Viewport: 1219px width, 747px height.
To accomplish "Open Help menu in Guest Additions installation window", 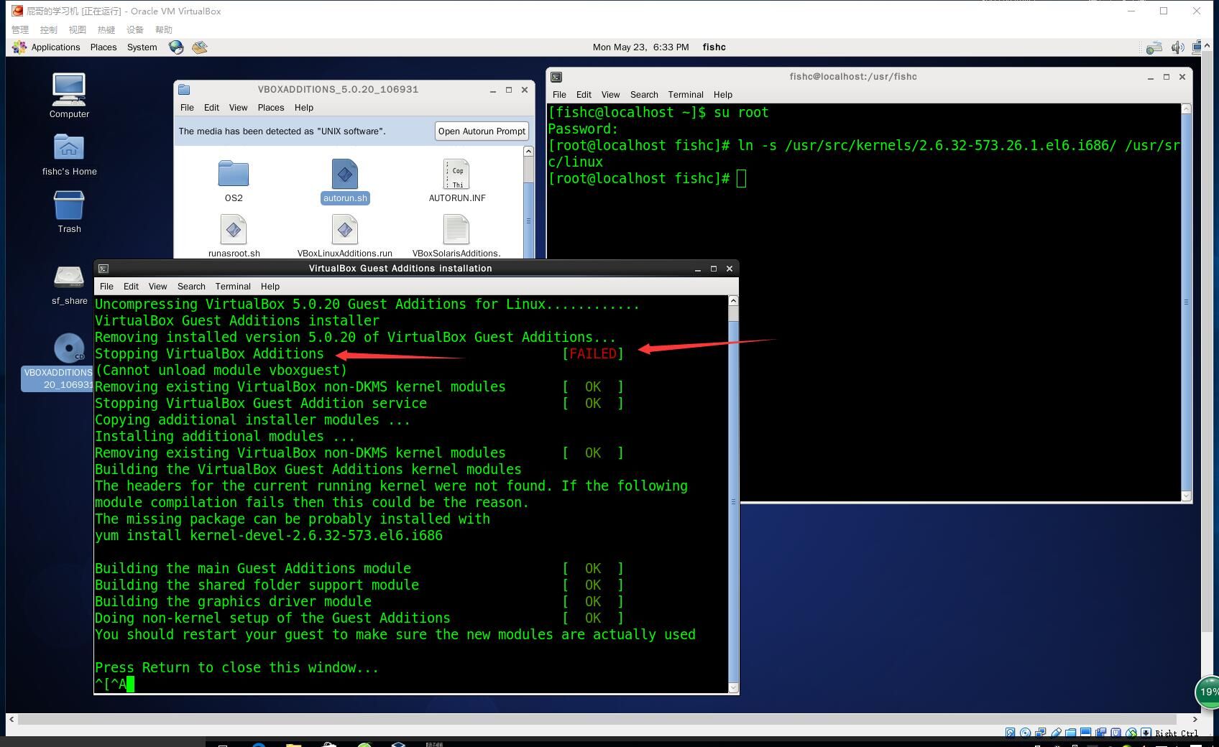I will [270, 287].
